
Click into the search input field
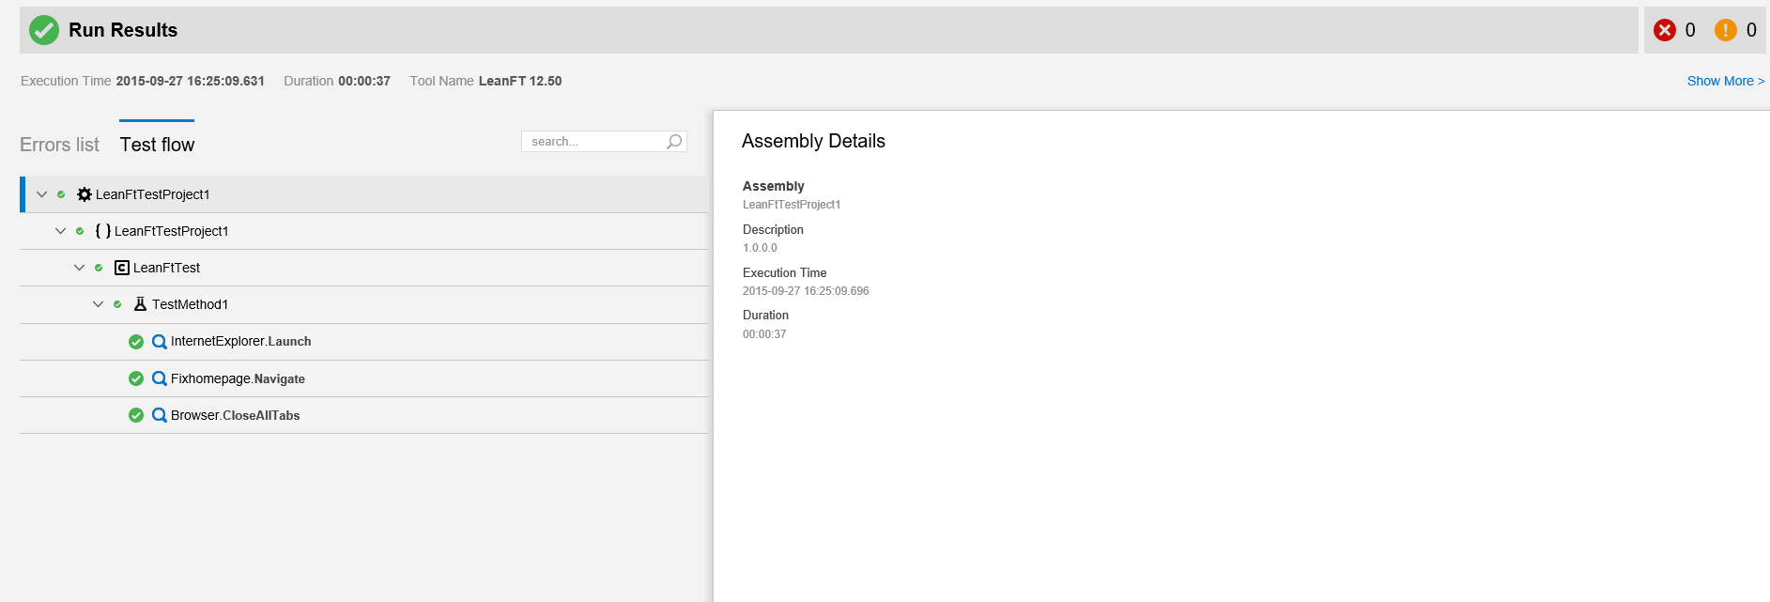pos(593,142)
